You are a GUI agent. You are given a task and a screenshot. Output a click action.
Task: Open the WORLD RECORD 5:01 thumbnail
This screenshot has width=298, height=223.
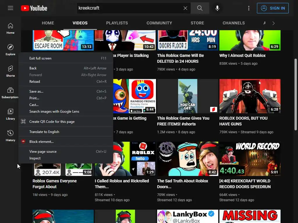250,159
